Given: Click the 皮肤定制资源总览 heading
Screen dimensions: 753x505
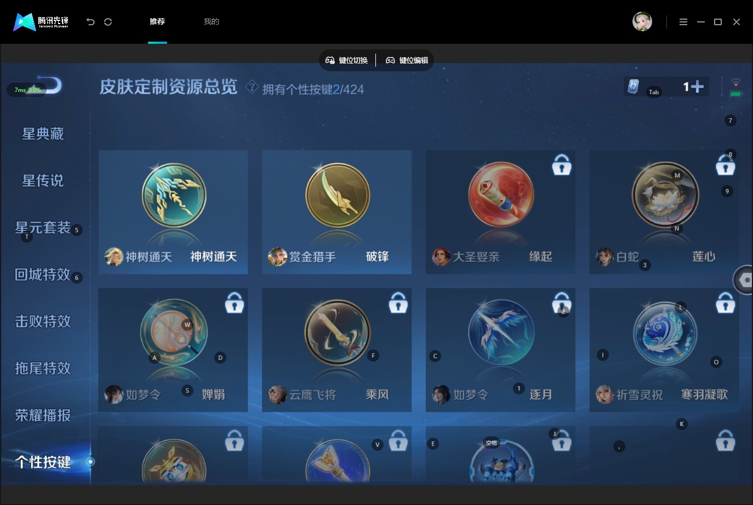Looking at the screenshot, I should [x=168, y=87].
